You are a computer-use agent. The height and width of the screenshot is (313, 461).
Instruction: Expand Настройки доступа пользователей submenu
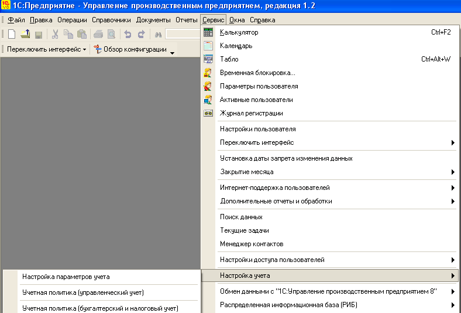pos(329,260)
